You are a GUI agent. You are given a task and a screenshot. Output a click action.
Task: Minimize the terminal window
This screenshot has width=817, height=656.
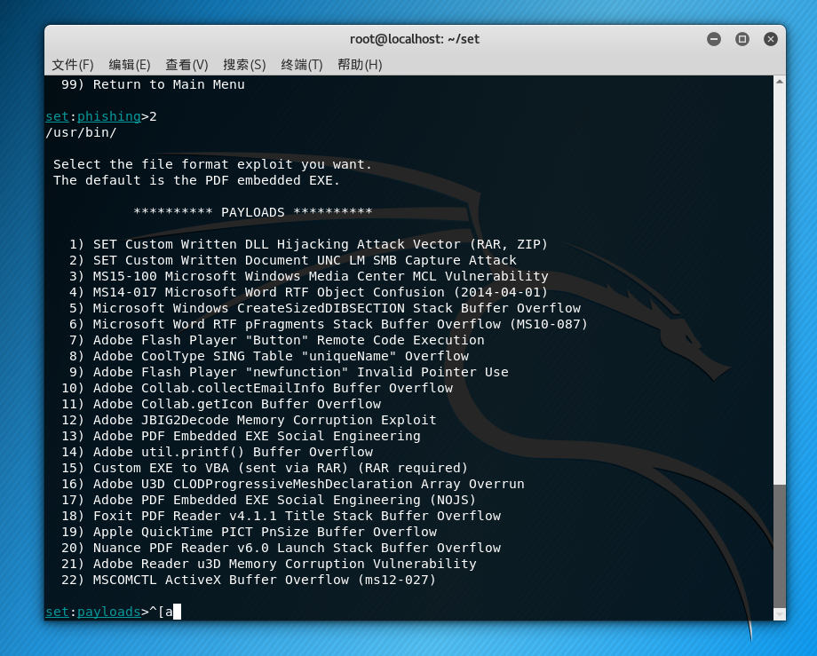coord(714,39)
